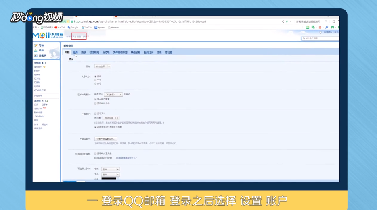
Task: Click the 收信 receive mail icon
Action: click(x=36, y=51)
